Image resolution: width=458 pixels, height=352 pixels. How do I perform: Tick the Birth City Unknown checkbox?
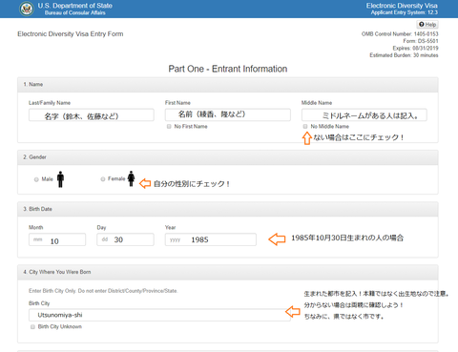click(x=32, y=327)
